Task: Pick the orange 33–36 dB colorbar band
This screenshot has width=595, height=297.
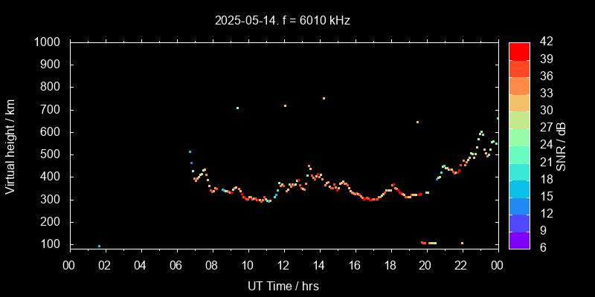Action: 519,85
